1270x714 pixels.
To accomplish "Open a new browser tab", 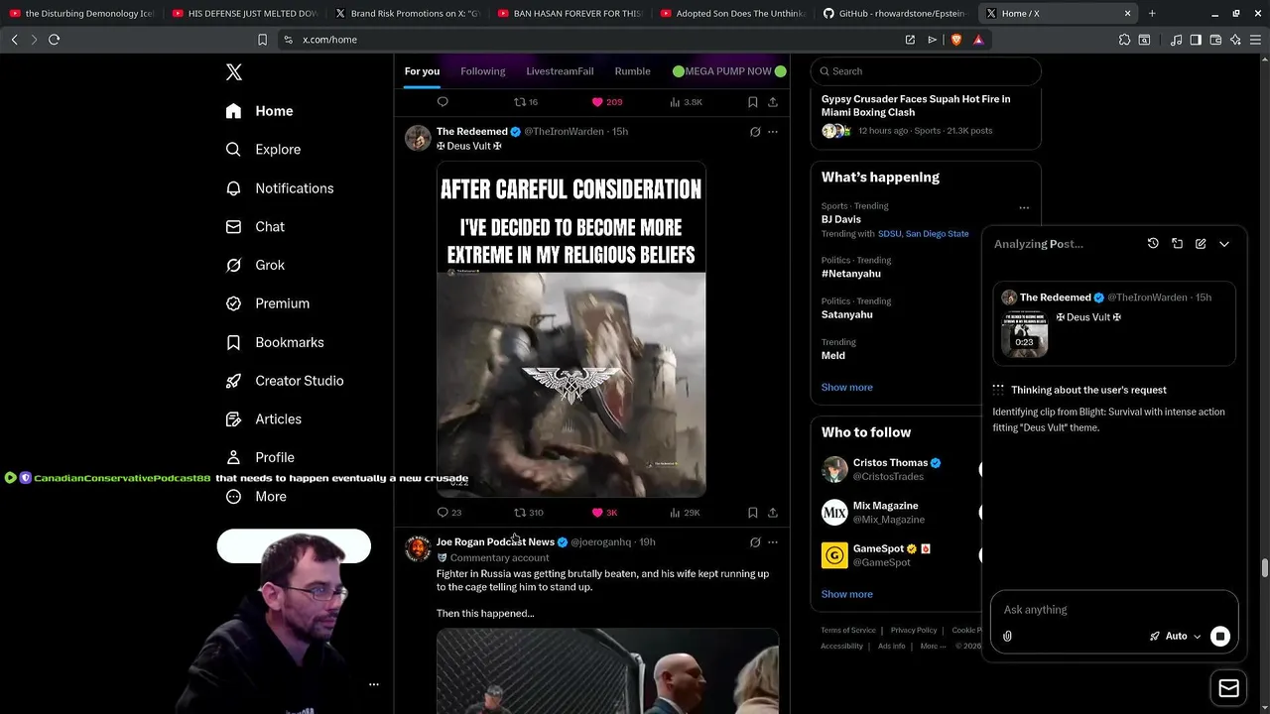I will click(1152, 14).
